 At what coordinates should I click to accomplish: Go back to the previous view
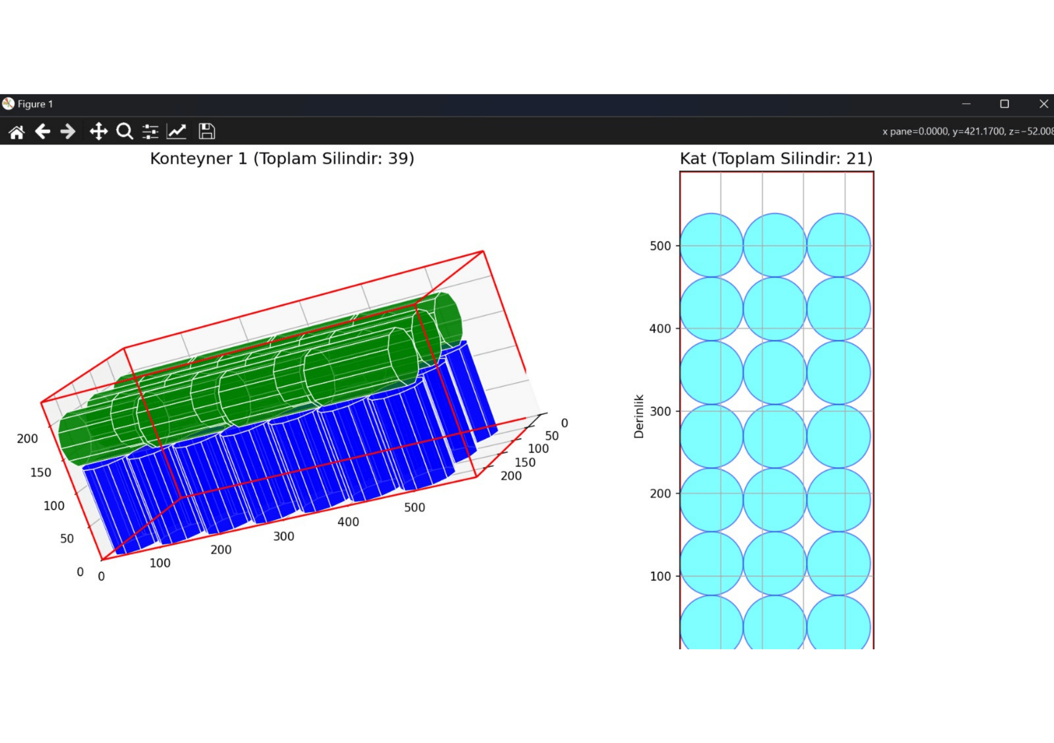tap(42, 131)
